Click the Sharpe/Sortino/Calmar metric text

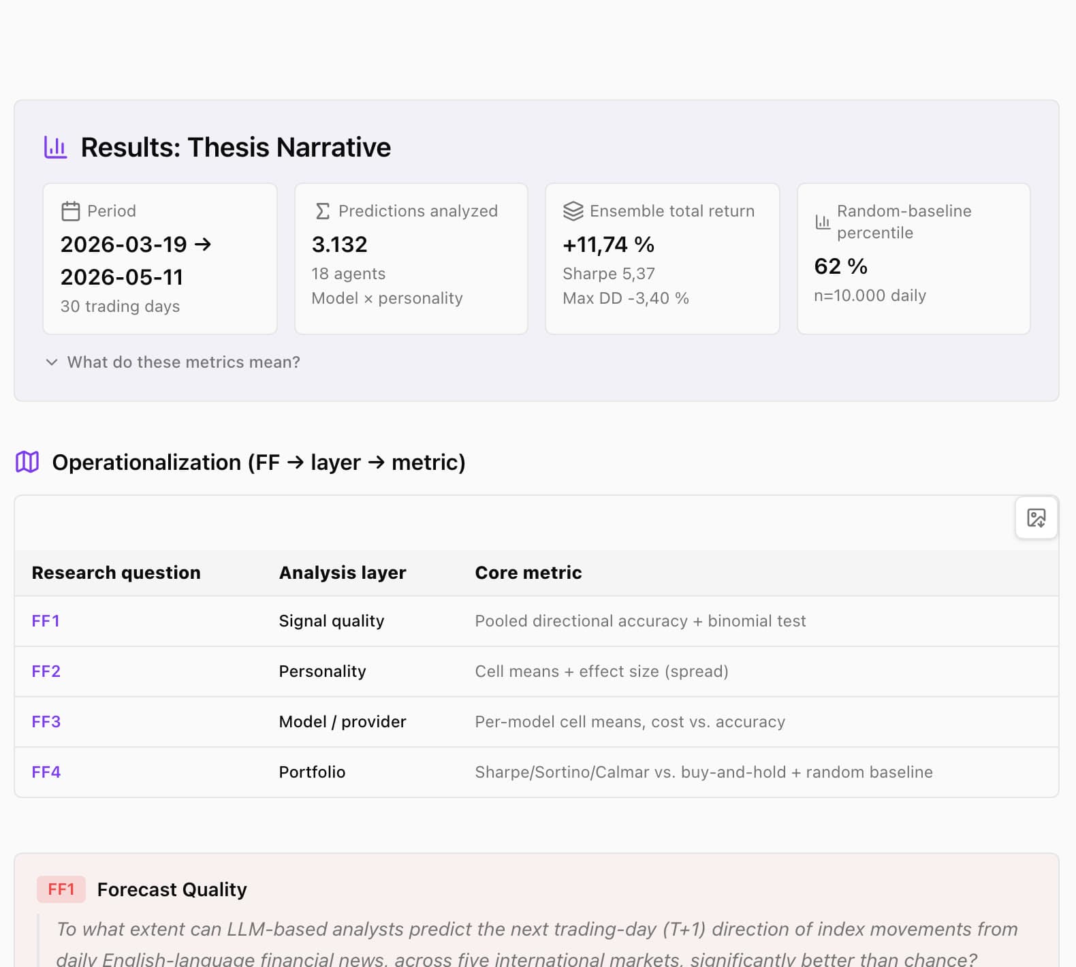[x=704, y=772]
